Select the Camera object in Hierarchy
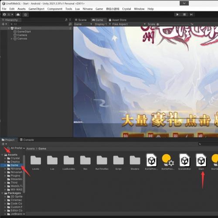Viewport: 218px width, 218px height. [20, 35]
